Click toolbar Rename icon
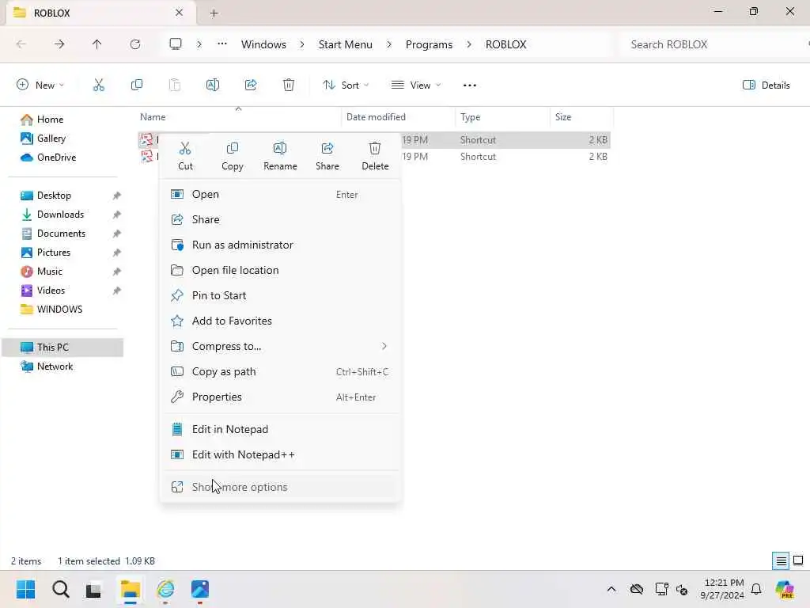 pyautogui.click(x=212, y=85)
